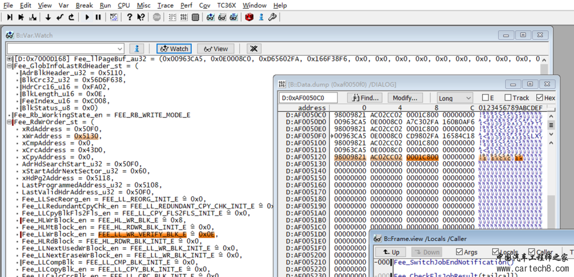
Task: Select highlighted FEE_LL_WR_VERIFY_BLK_E value
Action: (x=142, y=234)
